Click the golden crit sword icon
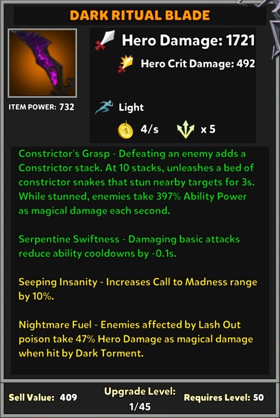 [126, 64]
